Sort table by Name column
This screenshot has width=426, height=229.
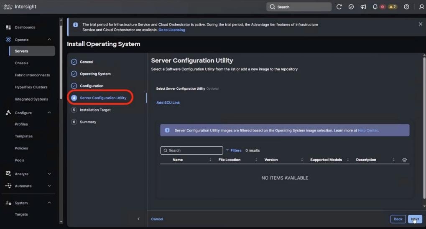tap(210, 160)
